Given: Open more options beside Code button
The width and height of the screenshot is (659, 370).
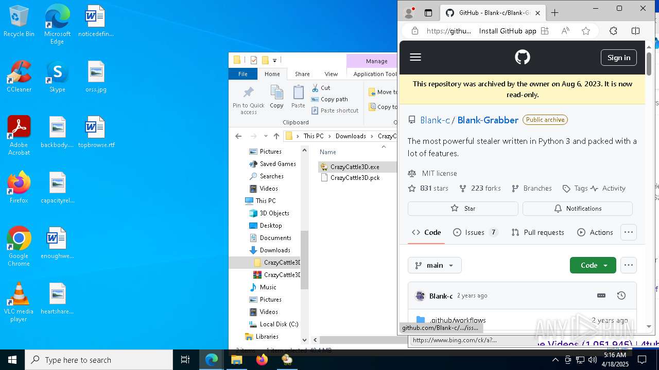Looking at the screenshot, I should coord(628,265).
